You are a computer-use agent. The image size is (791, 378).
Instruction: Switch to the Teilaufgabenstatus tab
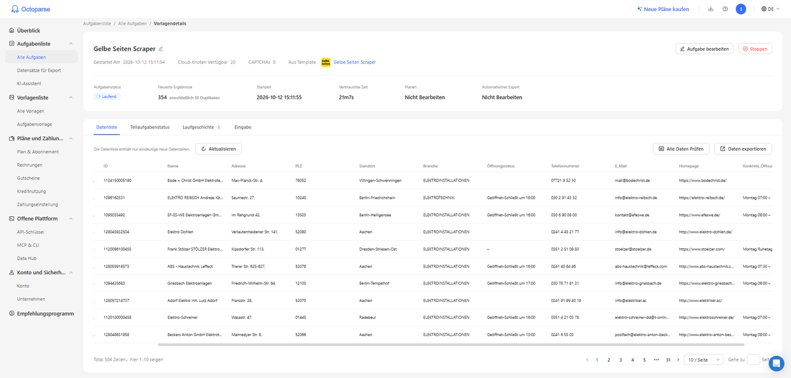150,127
